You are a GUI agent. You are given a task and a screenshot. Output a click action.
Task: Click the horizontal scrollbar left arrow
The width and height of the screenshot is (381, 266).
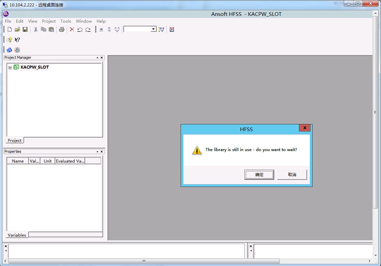[5, 261]
